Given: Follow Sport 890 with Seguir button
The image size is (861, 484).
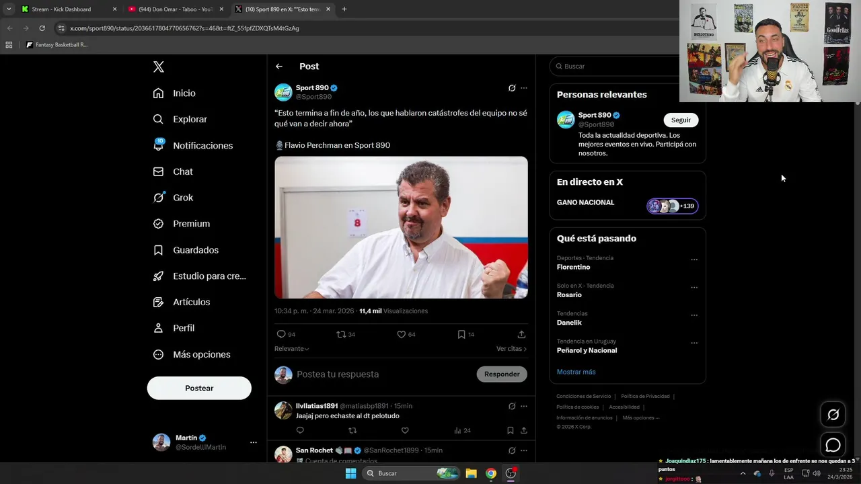Looking at the screenshot, I should (x=681, y=120).
